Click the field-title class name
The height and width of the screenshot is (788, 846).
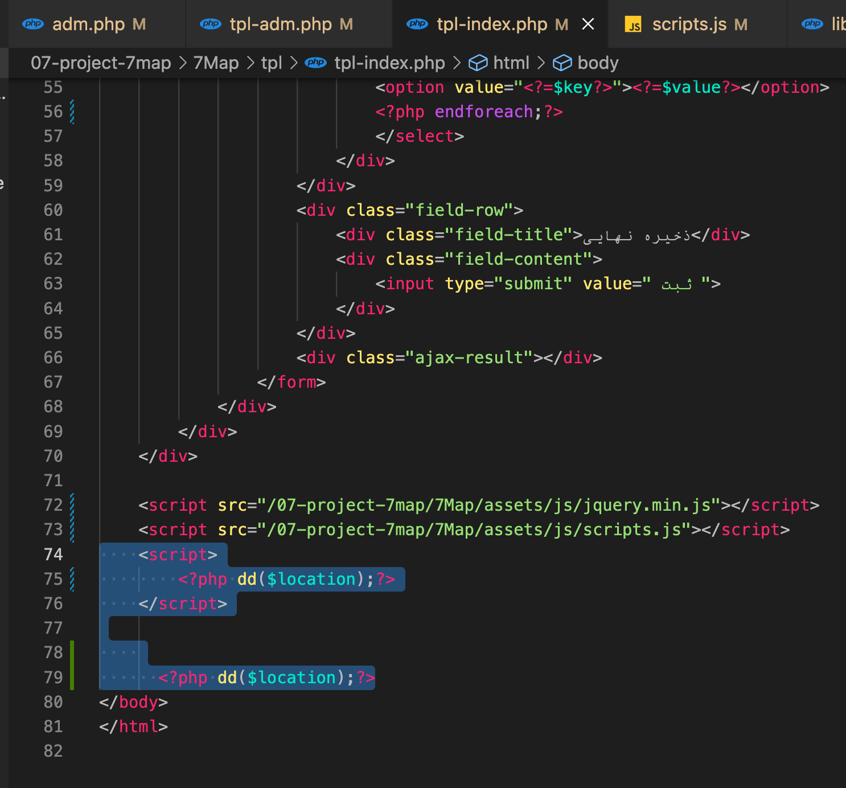509,235
